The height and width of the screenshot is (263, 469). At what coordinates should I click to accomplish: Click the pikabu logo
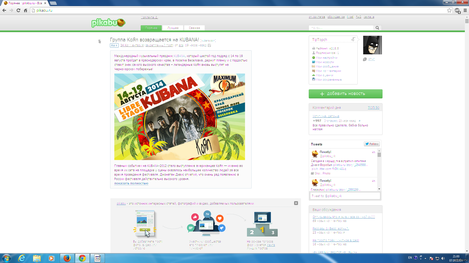click(108, 23)
